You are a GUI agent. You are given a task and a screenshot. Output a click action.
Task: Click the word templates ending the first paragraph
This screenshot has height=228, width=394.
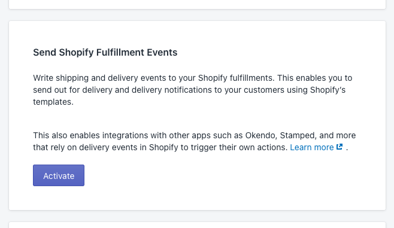(53, 102)
